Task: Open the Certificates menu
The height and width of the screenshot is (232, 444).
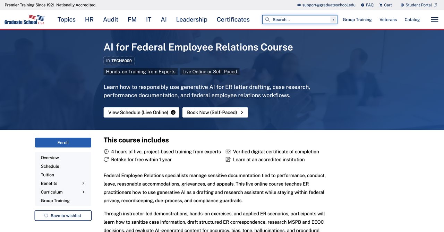Action: (233, 19)
